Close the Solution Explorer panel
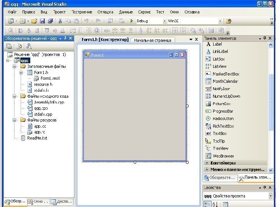 71,38
